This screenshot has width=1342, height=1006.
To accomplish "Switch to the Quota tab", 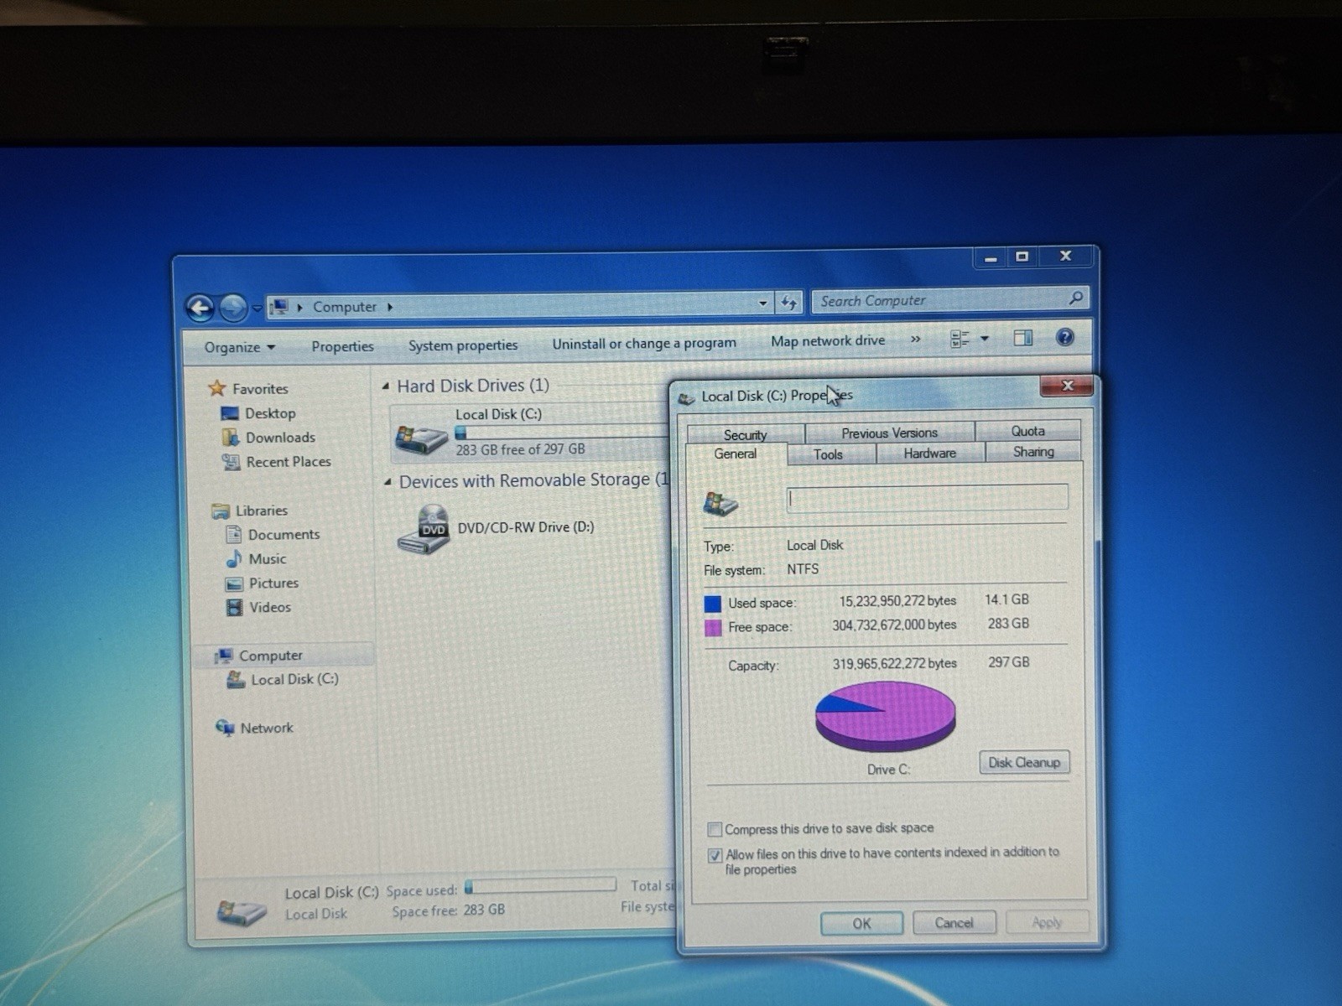I will tap(1027, 431).
